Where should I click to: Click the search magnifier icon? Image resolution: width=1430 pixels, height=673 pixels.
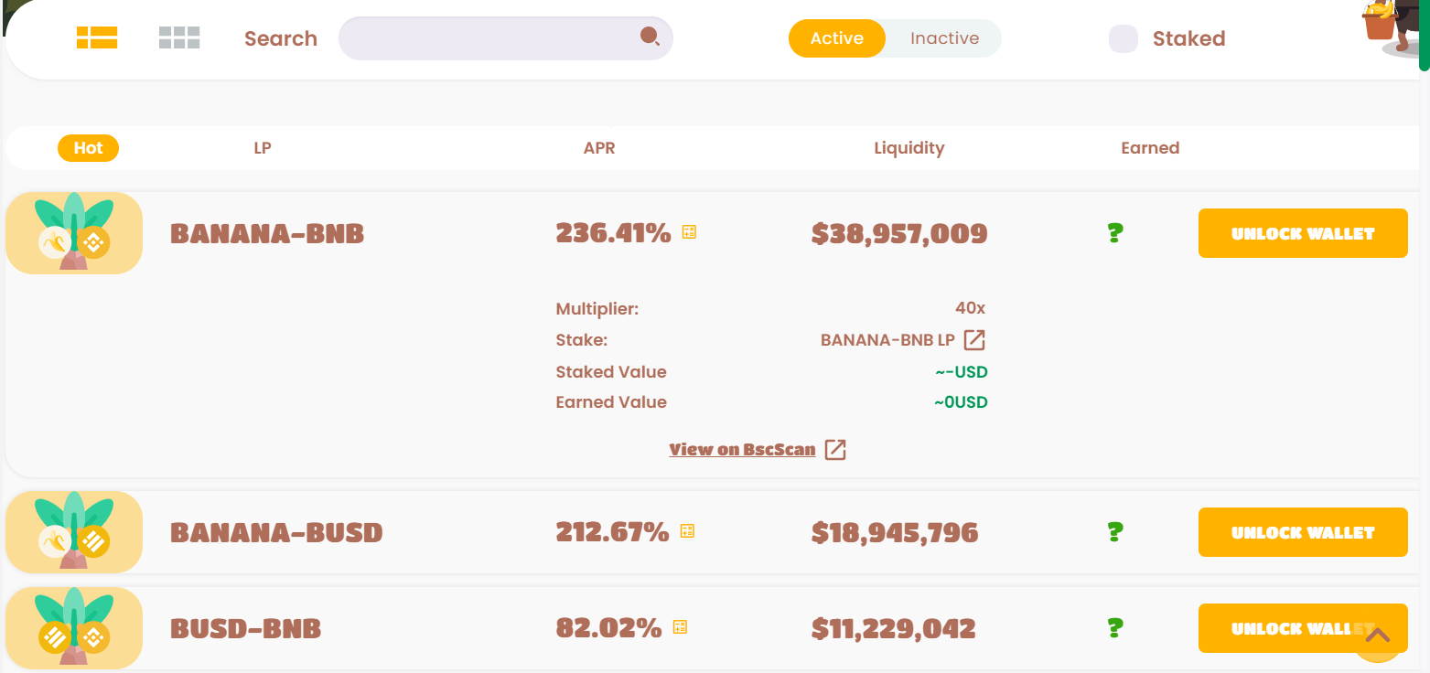pyautogui.click(x=650, y=37)
